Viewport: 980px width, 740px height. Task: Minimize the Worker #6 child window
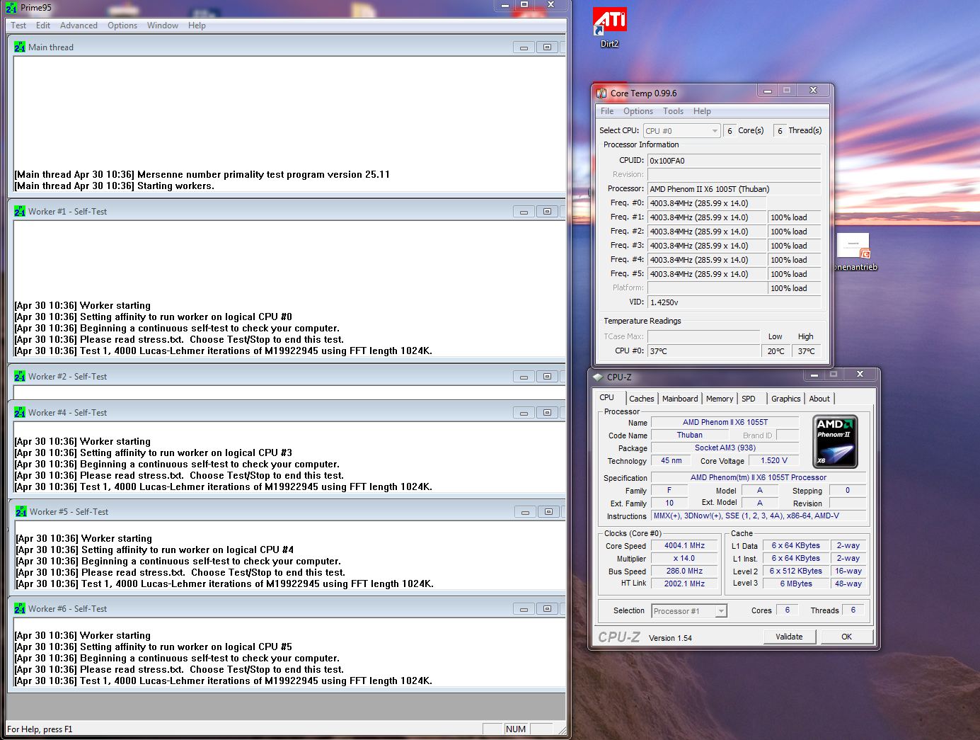[x=524, y=609]
